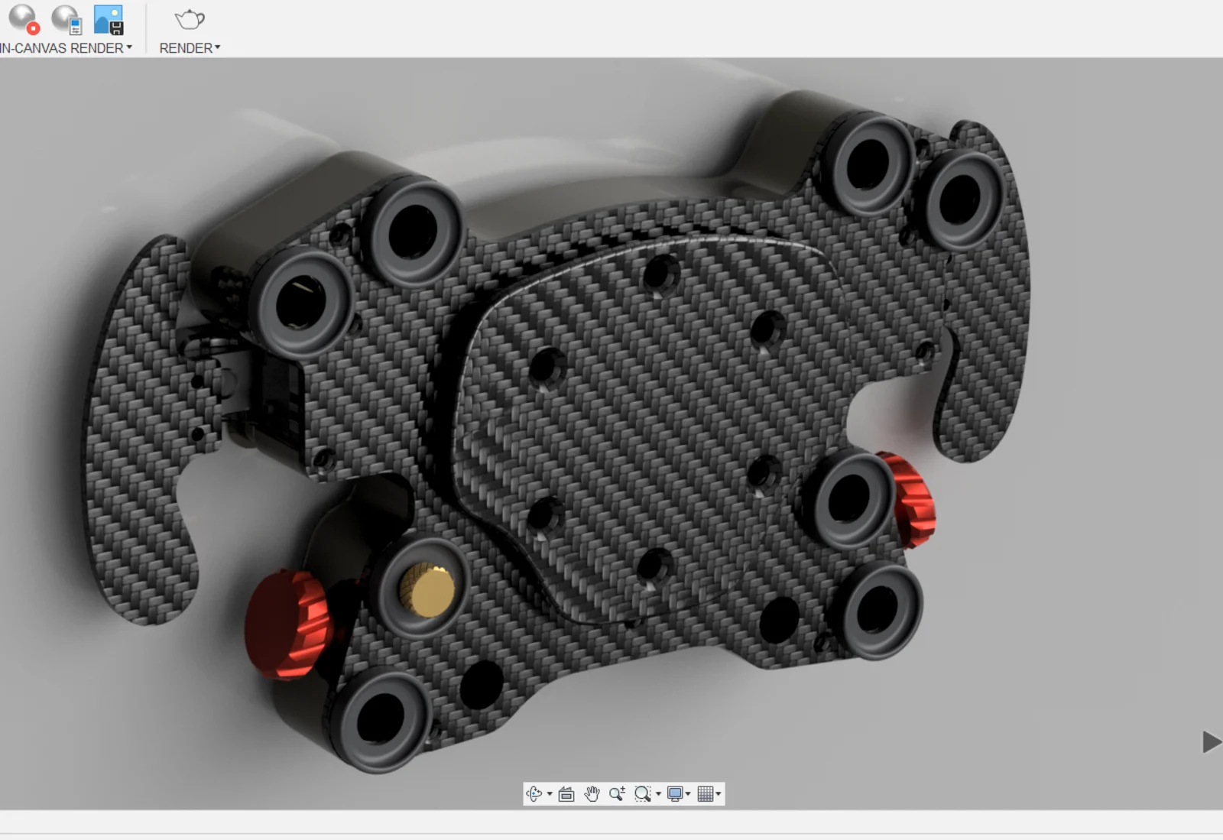The image size is (1223, 840).
Task: Select the Orbit tool in navigation bar
Action: (534, 794)
